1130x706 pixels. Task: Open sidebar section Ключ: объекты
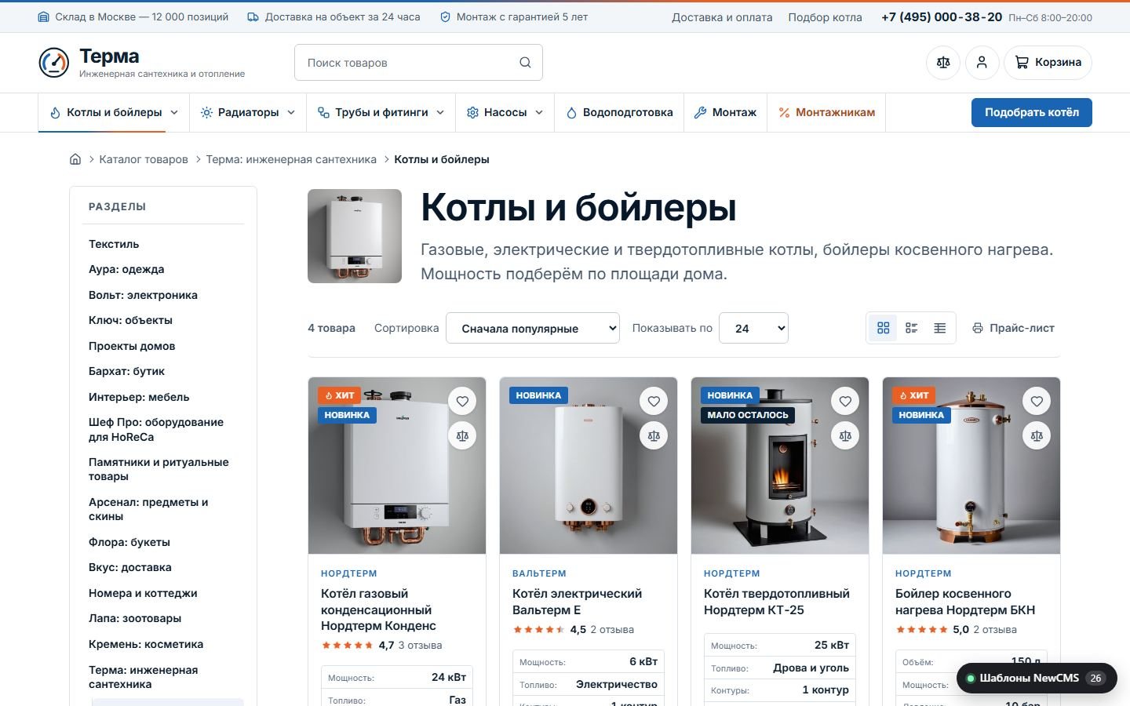(130, 320)
